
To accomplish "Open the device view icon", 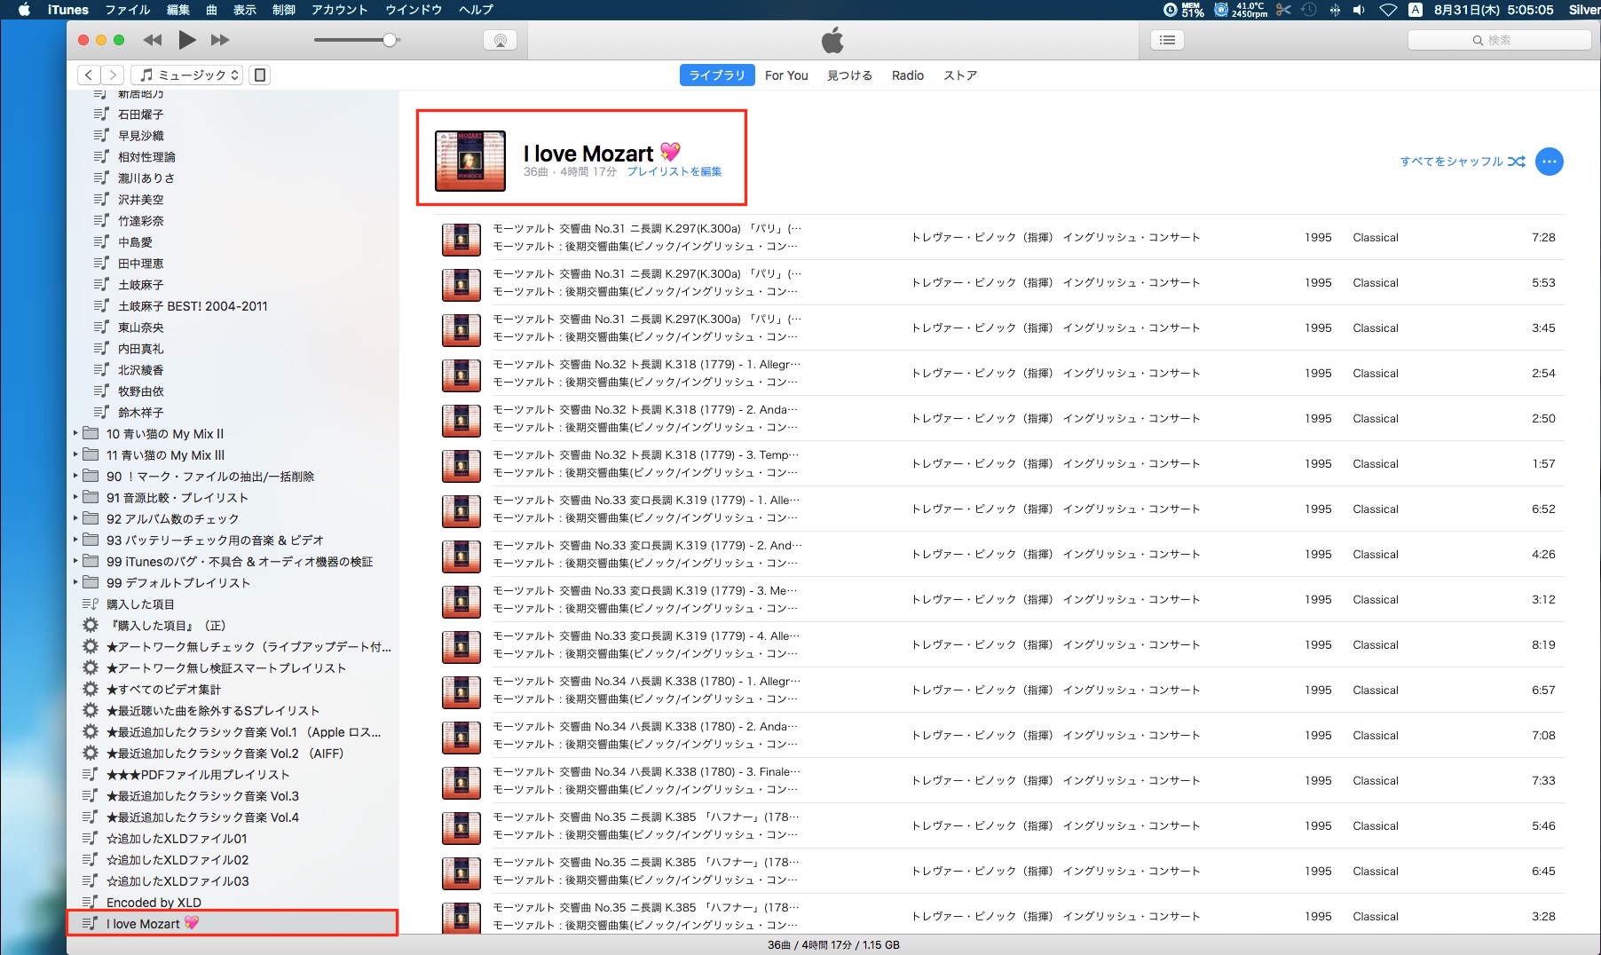I will (x=260, y=75).
